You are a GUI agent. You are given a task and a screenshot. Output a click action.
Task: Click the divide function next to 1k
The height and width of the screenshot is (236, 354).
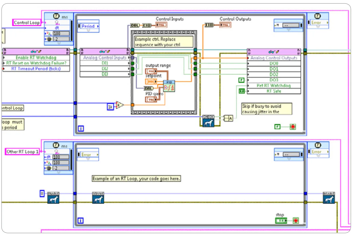120,105
